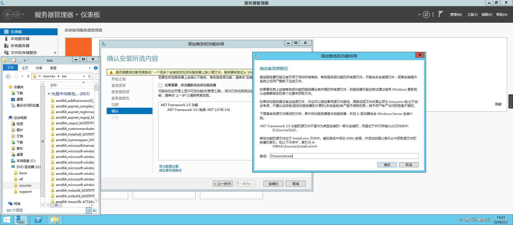Launch PowerShell from the taskbar
The height and width of the screenshot is (225, 513).
pyautogui.click(x=38, y=220)
